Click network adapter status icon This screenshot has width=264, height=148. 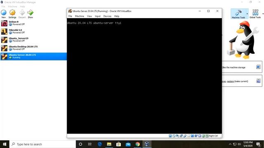point(181,136)
